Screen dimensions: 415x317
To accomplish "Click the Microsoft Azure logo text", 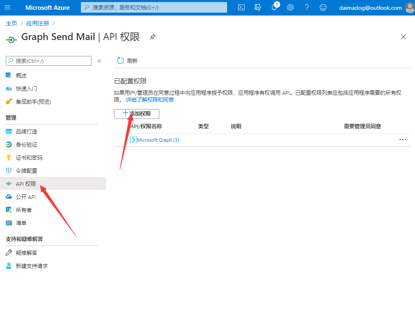I will pos(48,8).
